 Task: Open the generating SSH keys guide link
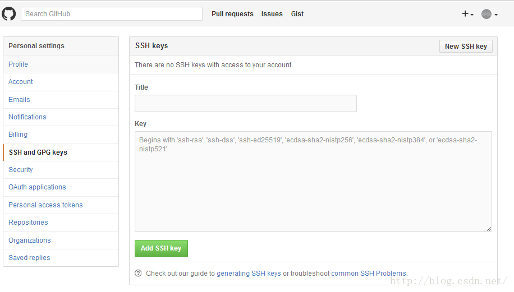click(x=249, y=274)
